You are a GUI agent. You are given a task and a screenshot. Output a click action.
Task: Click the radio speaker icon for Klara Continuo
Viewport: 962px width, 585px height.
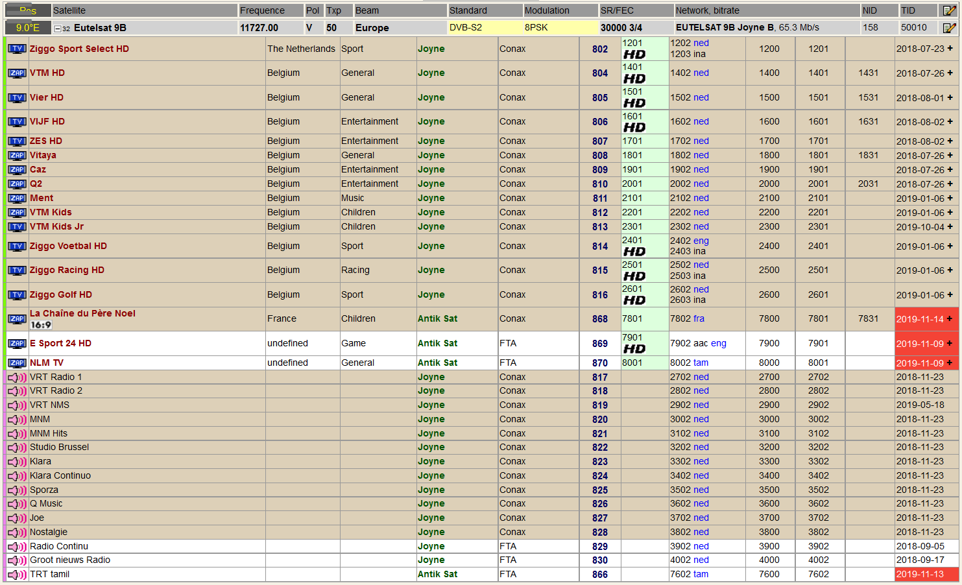coord(17,476)
